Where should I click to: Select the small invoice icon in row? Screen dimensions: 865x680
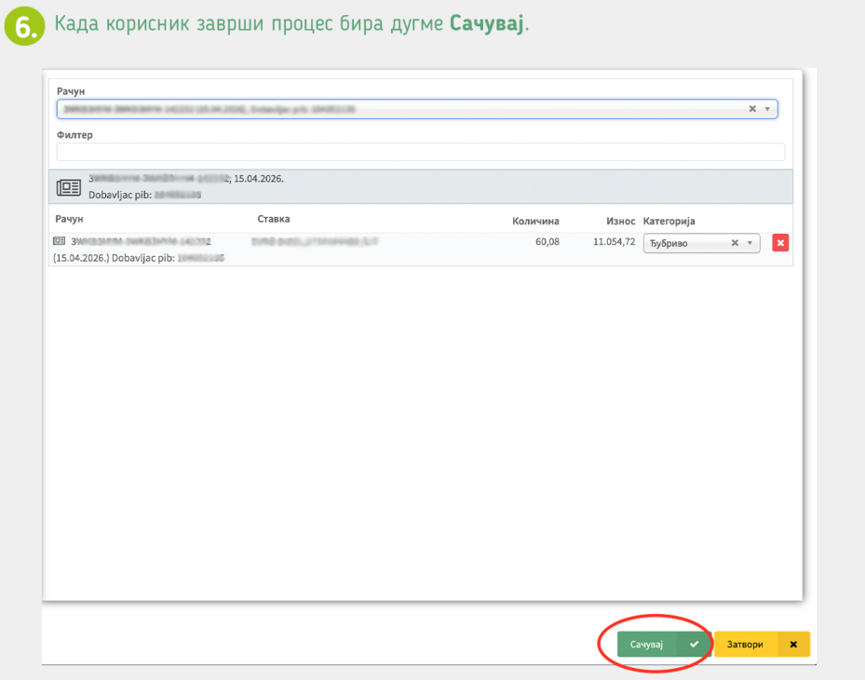point(59,240)
